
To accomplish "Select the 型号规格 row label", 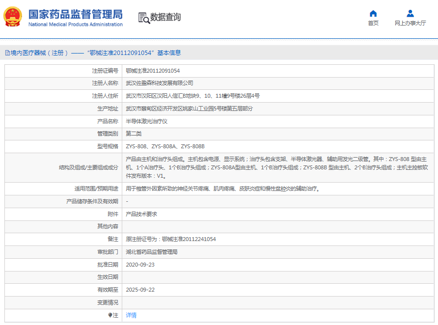I will click(x=108, y=146).
